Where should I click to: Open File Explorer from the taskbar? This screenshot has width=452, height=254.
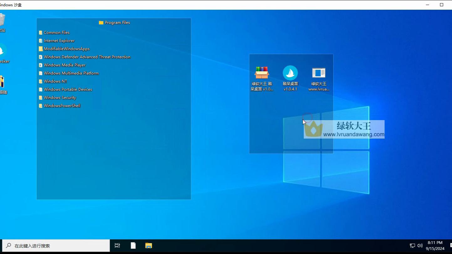coord(148,246)
